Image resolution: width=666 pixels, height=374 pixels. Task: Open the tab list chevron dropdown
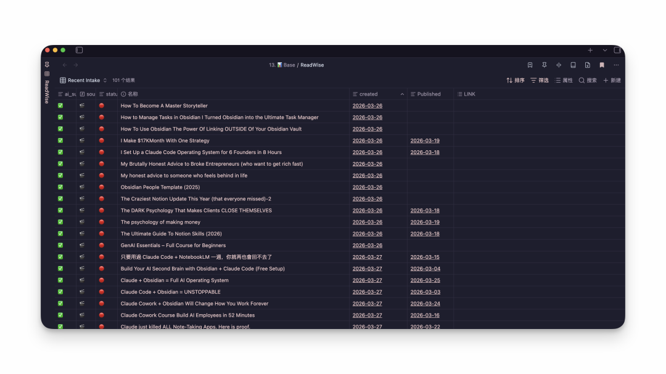(x=605, y=50)
